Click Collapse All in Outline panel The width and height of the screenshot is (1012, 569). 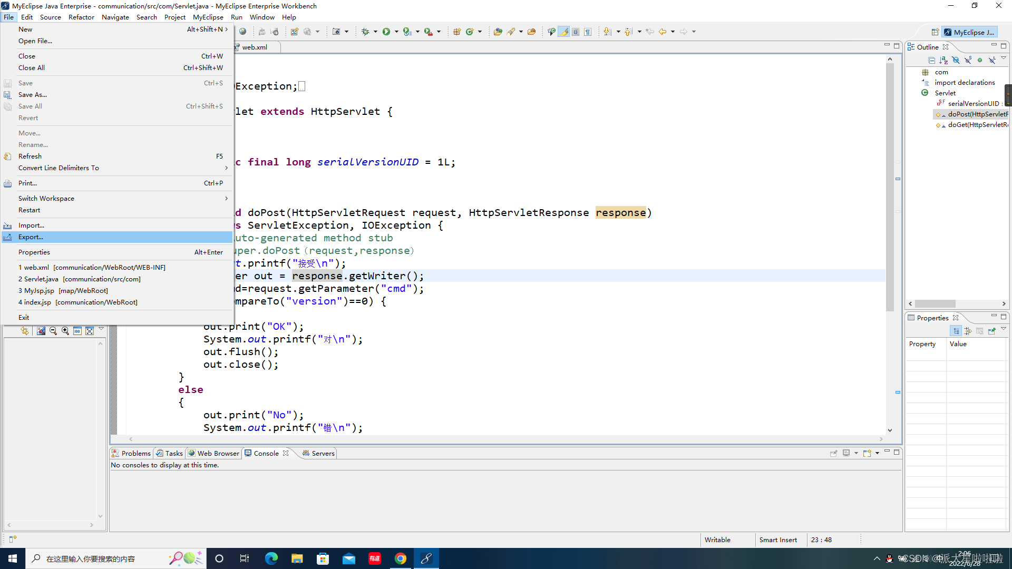coord(931,60)
